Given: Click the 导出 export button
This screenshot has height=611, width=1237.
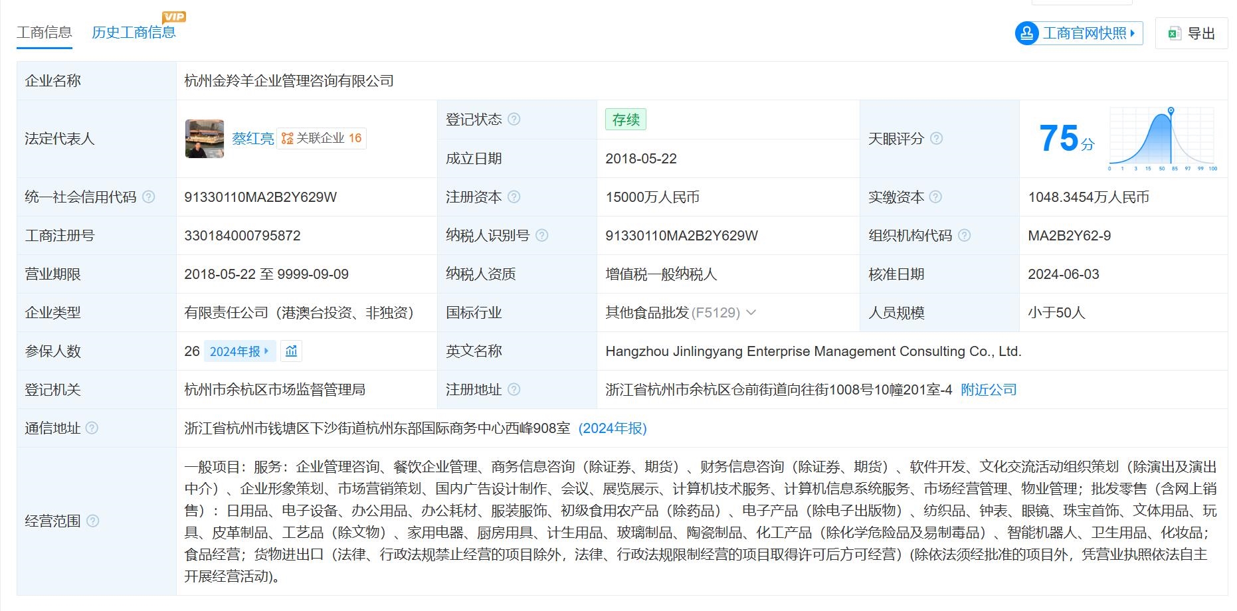Looking at the screenshot, I should coord(1192,33).
